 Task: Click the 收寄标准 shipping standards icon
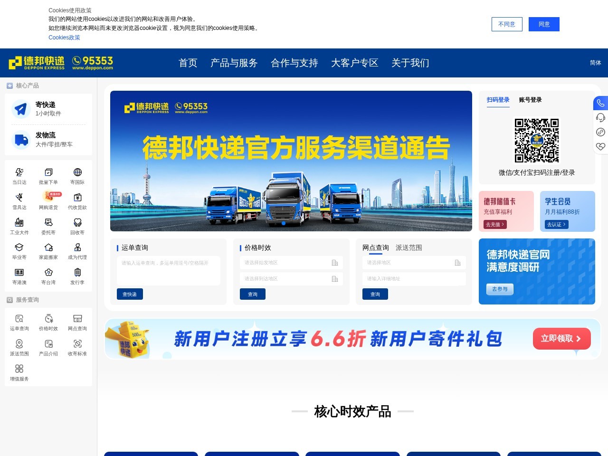click(77, 343)
